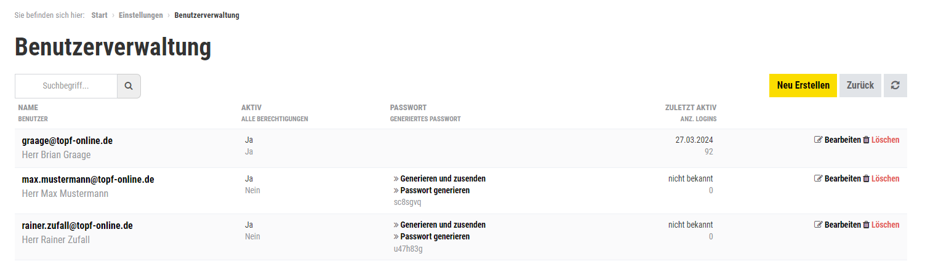
Task: Open the rainer.zufall@topf-online.de user entry
Action: 77,226
